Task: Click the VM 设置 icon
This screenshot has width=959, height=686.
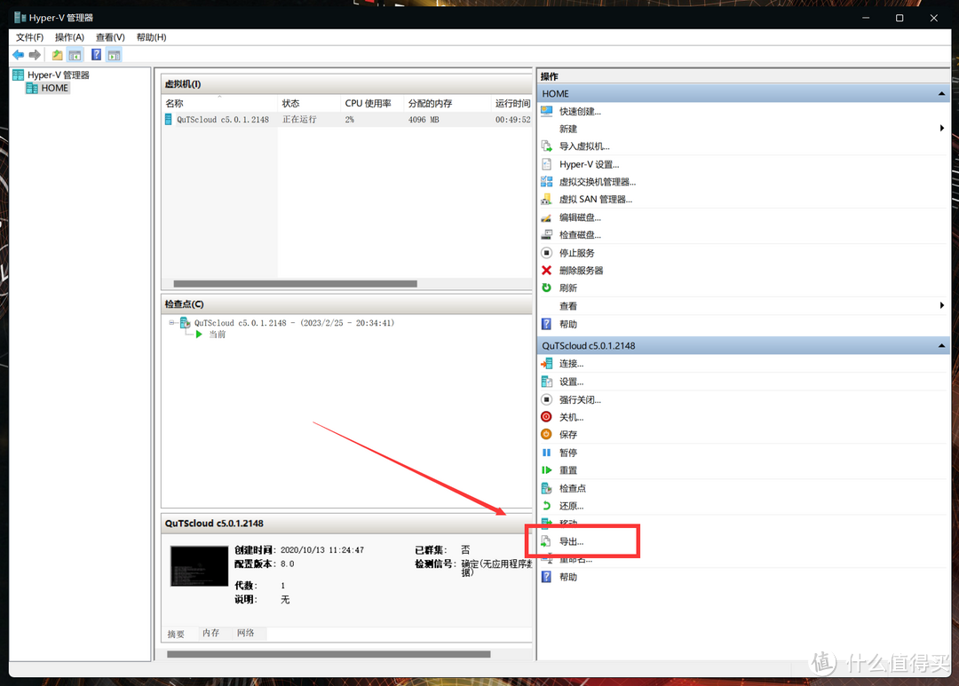Action: (x=547, y=382)
